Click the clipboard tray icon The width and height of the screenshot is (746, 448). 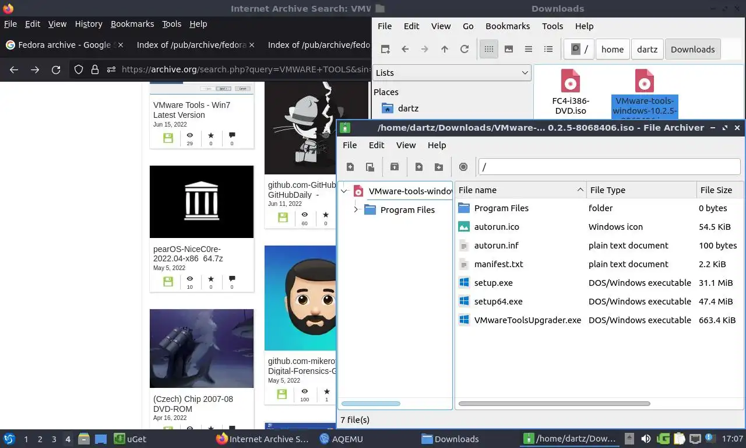click(x=679, y=439)
